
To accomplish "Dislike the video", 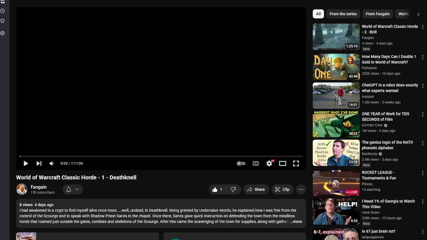I will (x=233, y=189).
